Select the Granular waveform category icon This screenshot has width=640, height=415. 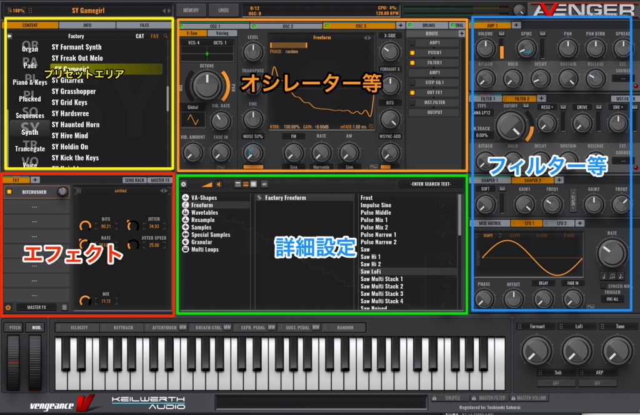point(186,242)
